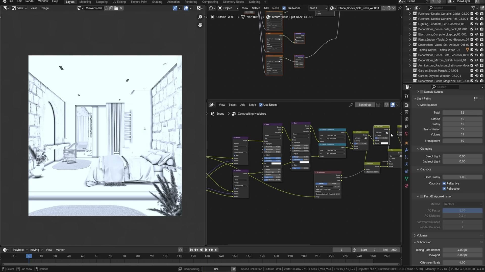Screen dimensions: 485x272
Task: Jump to the timeline end frame
Action: [216, 250]
